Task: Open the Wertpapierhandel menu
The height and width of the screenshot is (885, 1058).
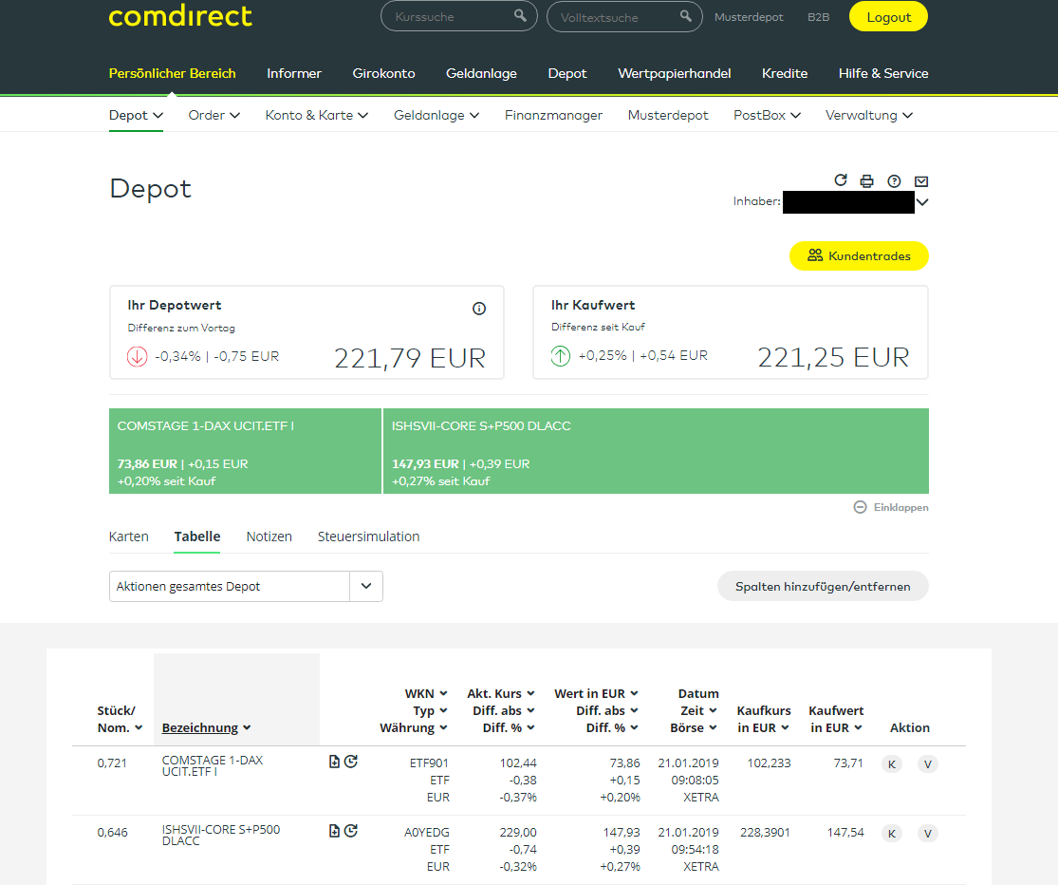Action: pos(674,73)
